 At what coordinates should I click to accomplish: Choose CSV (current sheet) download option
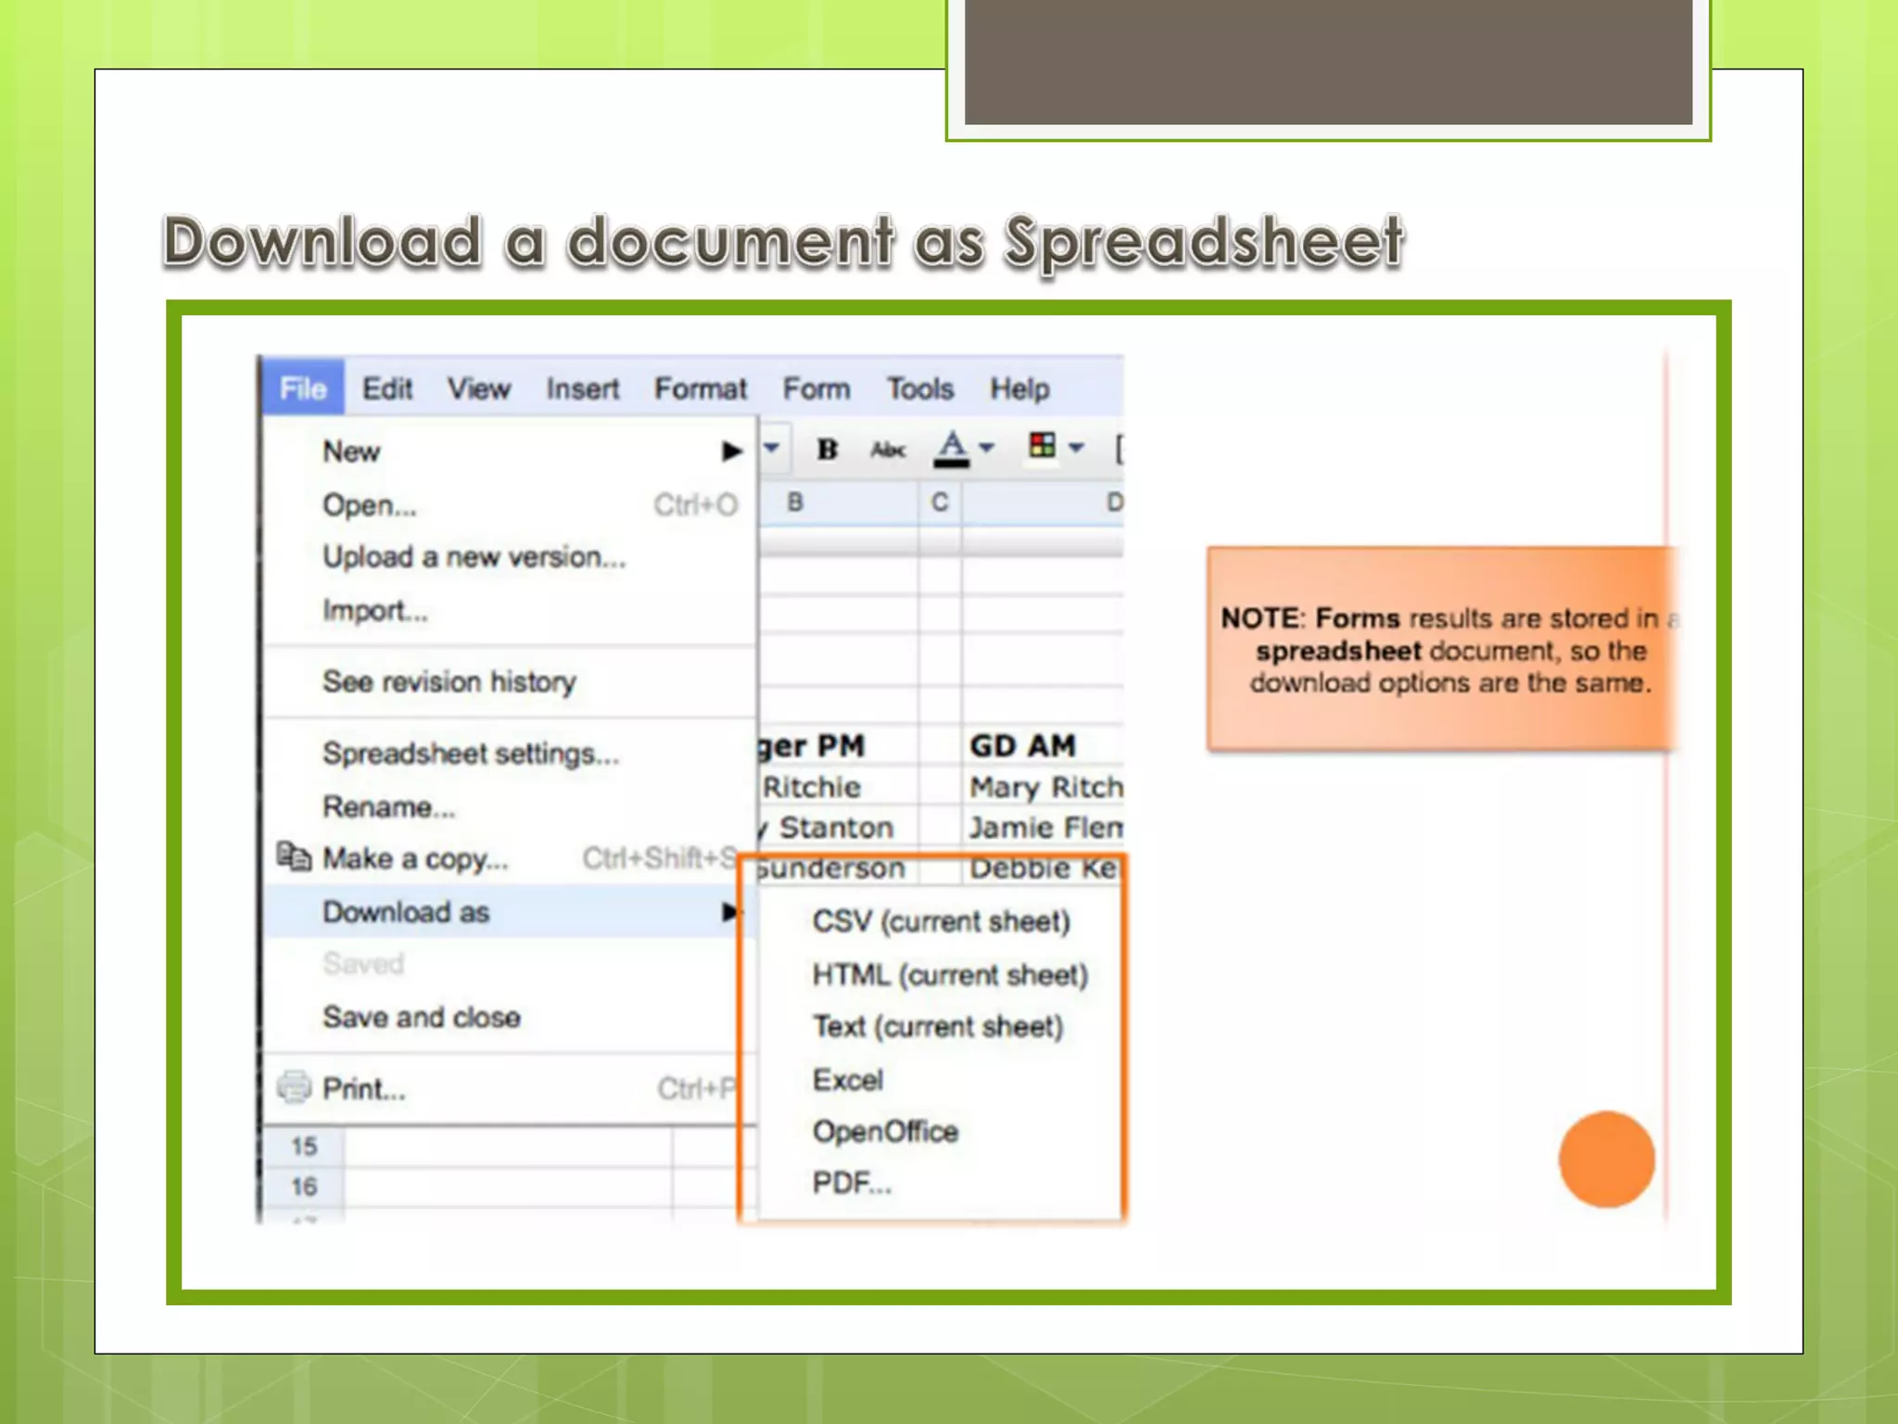(941, 922)
